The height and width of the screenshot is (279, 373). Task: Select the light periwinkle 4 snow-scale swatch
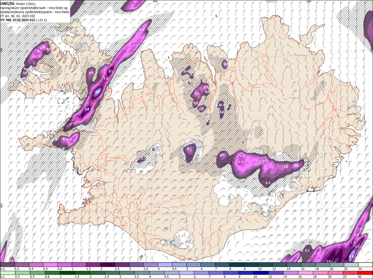(x=165, y=265)
